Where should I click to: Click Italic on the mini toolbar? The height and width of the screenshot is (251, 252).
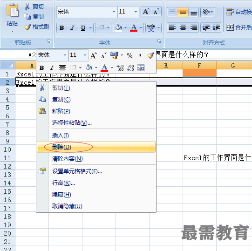click(x=52, y=68)
